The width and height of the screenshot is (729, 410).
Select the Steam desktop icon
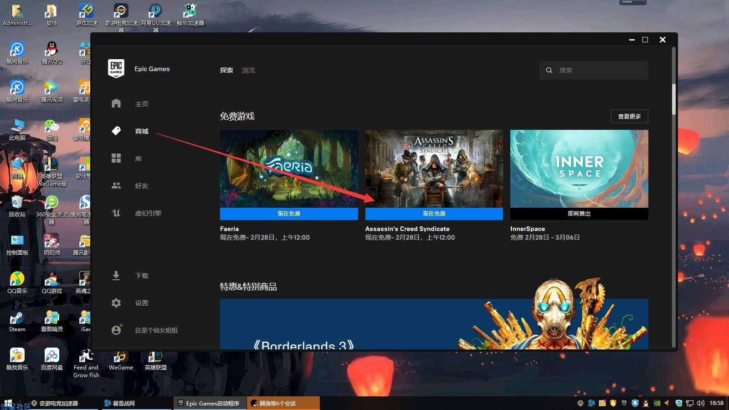click(17, 321)
